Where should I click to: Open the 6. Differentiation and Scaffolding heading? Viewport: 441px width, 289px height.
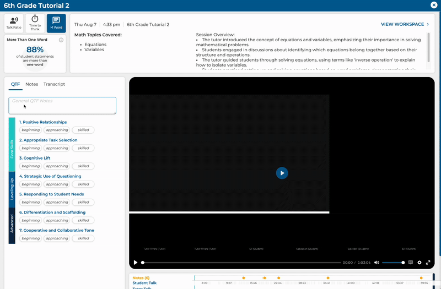(x=52, y=212)
